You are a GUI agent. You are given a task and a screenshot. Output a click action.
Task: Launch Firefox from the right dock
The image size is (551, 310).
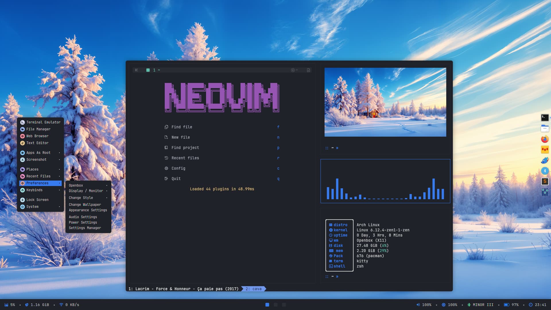(x=545, y=139)
